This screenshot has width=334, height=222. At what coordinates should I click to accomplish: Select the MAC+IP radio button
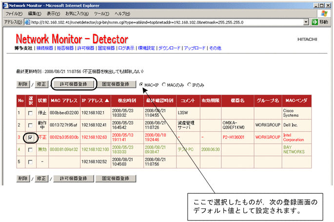pos(141,84)
